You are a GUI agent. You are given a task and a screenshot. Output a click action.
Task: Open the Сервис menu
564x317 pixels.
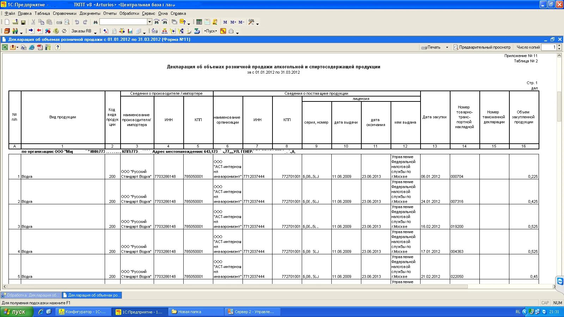[x=148, y=13]
